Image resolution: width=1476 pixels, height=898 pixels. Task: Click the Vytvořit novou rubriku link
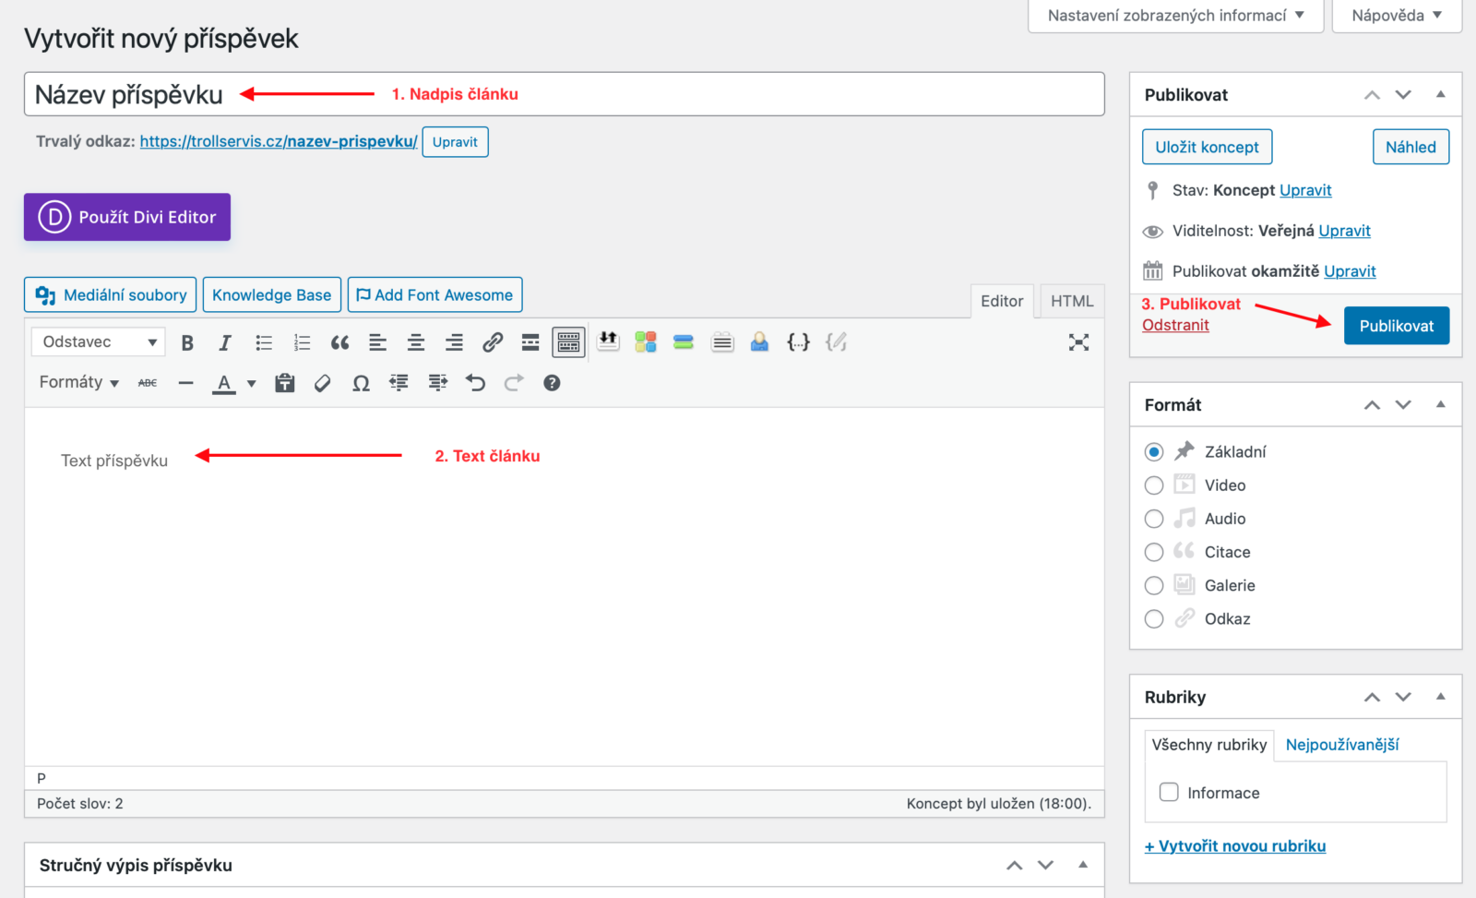[x=1235, y=846]
